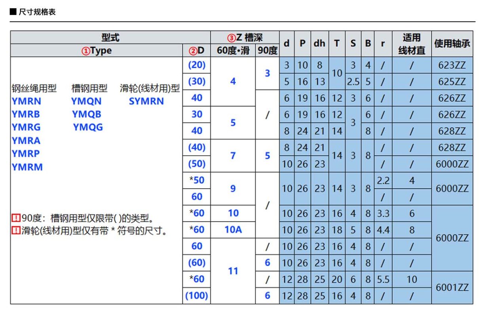Click the 6001ZZ bearing cell
Viewport: 486px width, 317px height.
tap(452, 287)
